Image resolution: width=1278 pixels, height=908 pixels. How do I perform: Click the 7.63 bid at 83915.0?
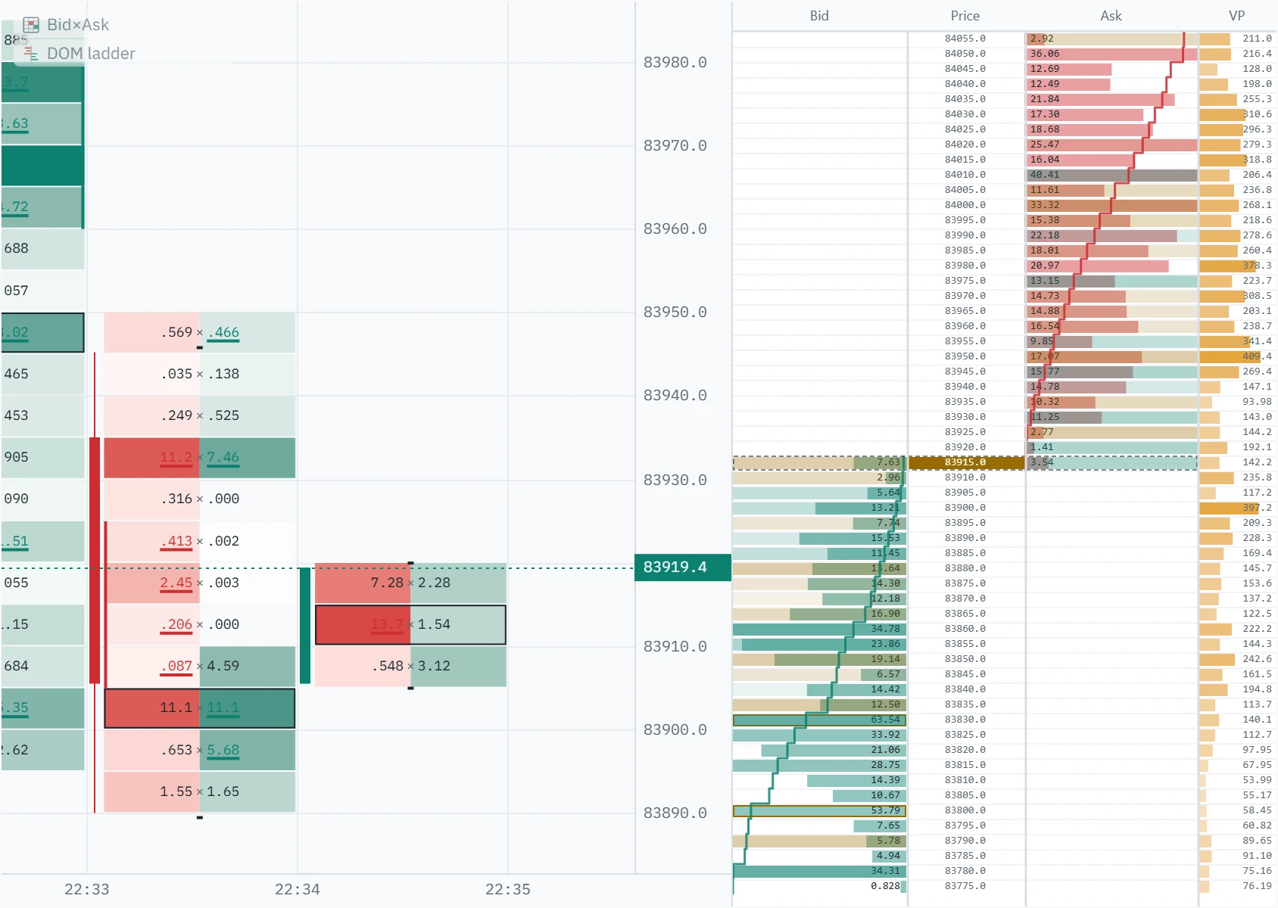coord(819,462)
